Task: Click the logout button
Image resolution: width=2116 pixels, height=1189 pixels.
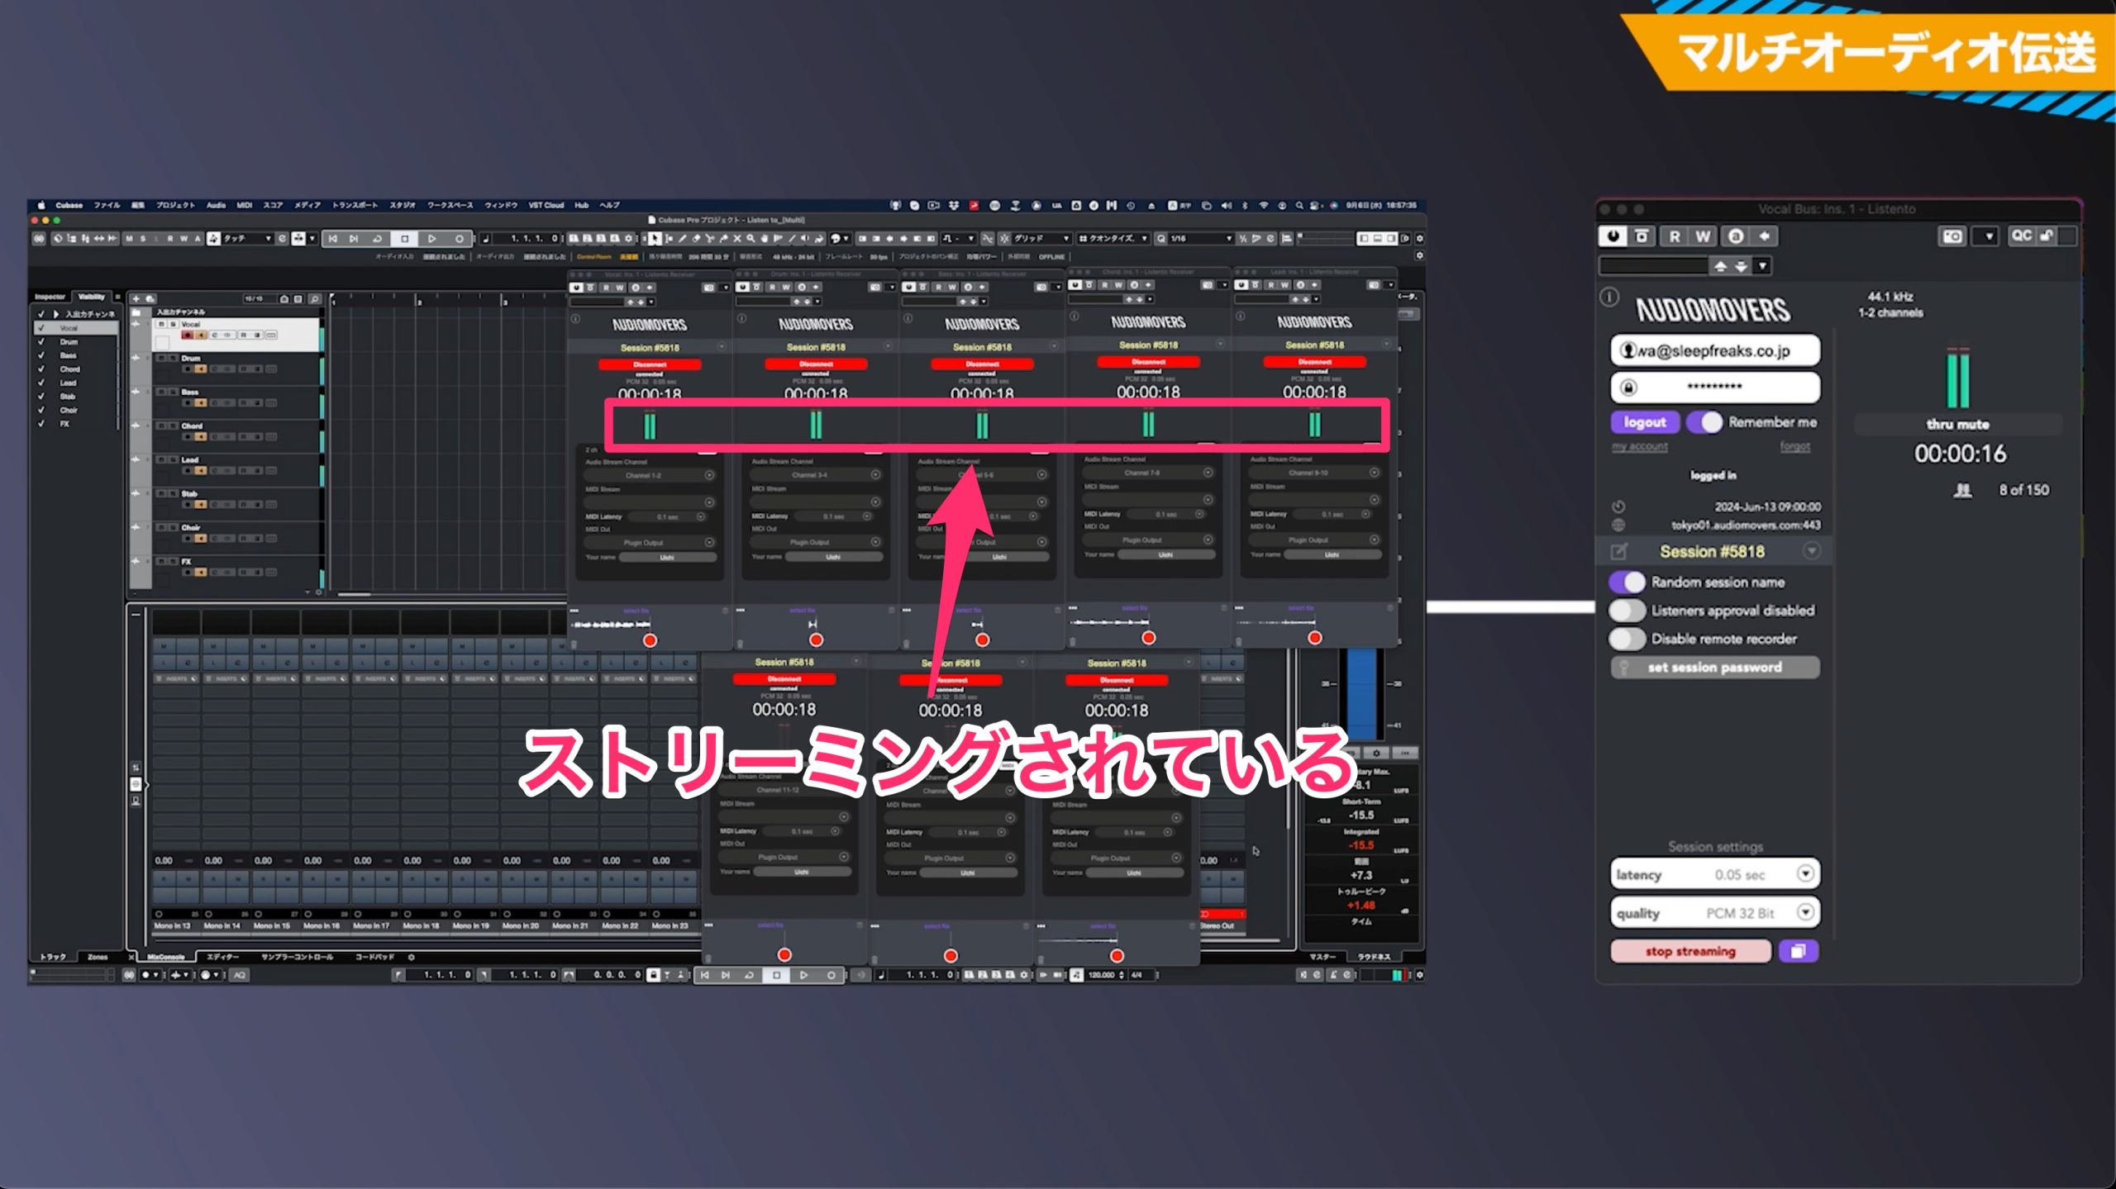Action: pyautogui.click(x=1644, y=422)
